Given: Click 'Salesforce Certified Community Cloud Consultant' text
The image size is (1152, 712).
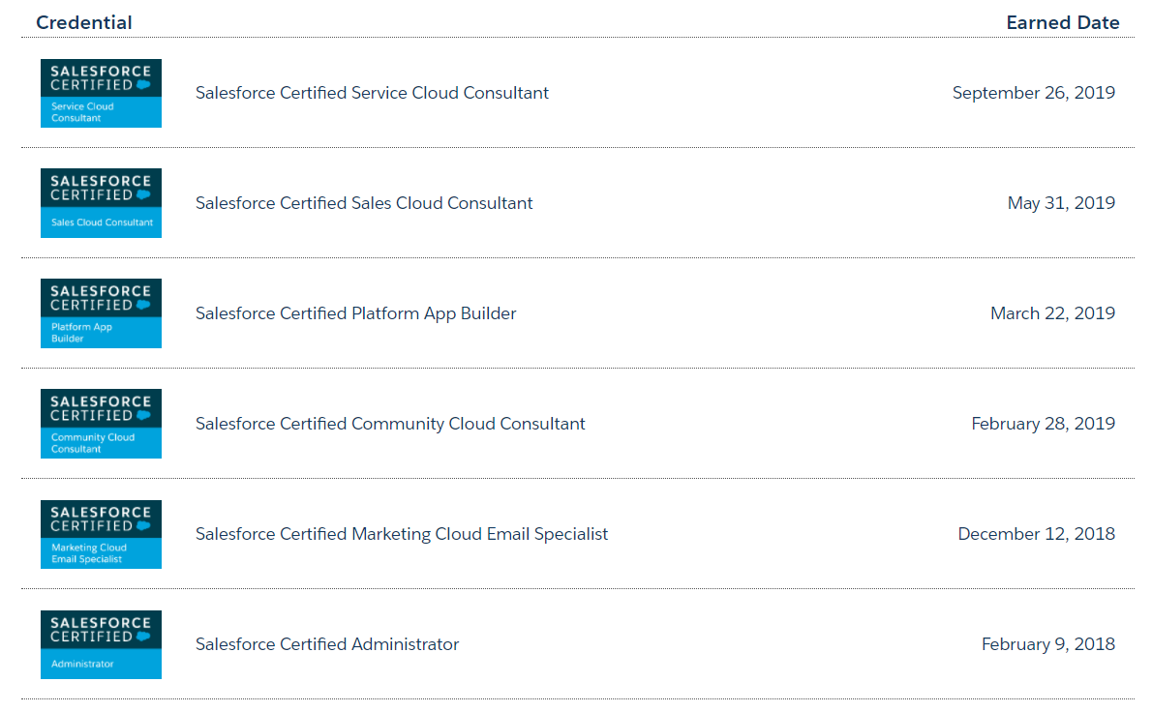Looking at the screenshot, I should [x=390, y=424].
